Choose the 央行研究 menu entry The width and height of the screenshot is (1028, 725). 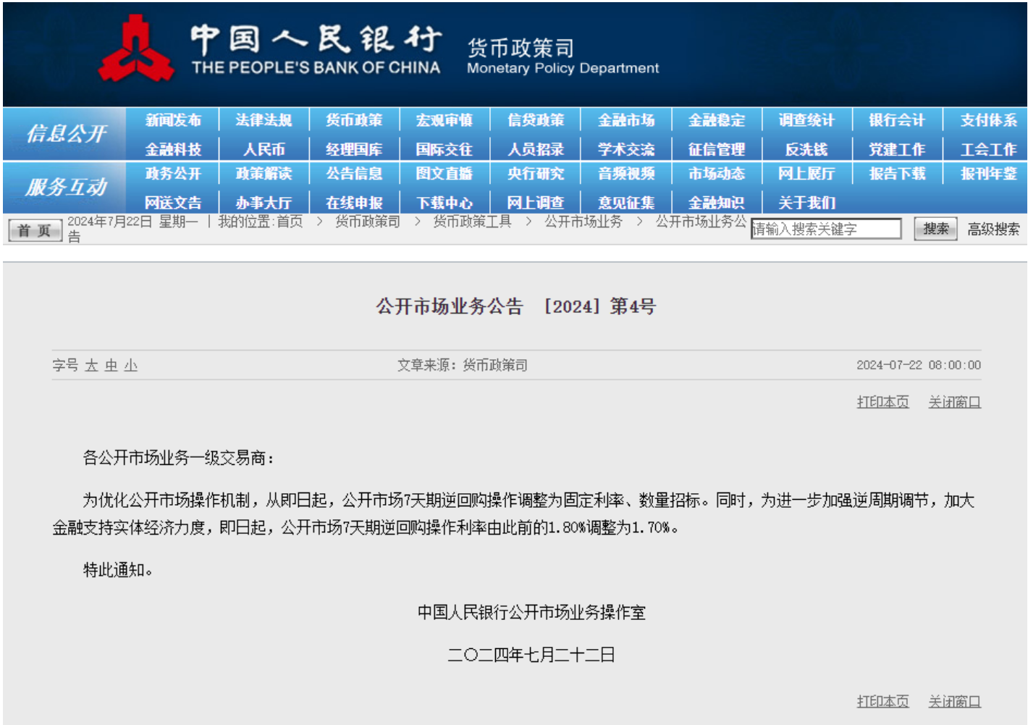[536, 174]
